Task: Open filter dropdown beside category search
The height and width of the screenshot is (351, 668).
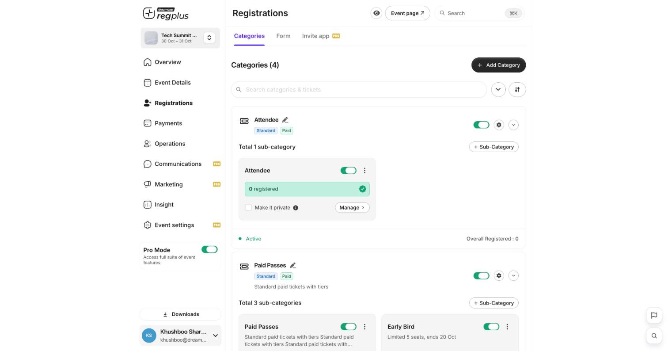Action: point(498,90)
